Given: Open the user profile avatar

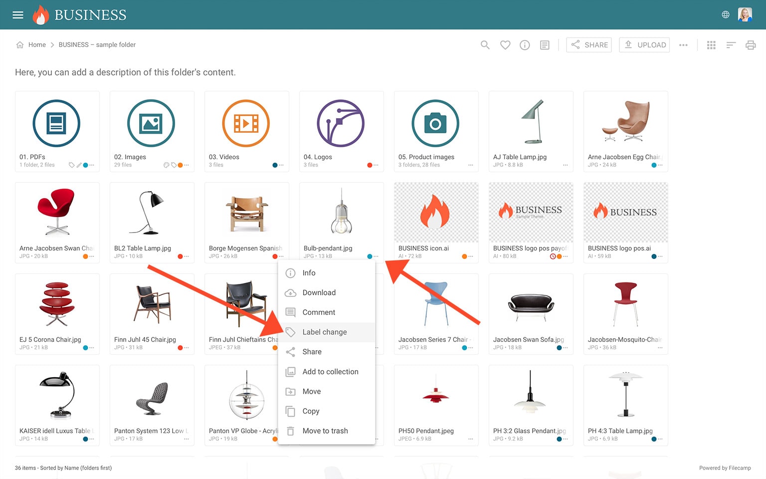Looking at the screenshot, I should click(x=745, y=15).
